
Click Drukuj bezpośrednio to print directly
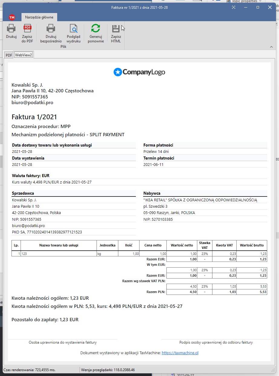(51, 29)
